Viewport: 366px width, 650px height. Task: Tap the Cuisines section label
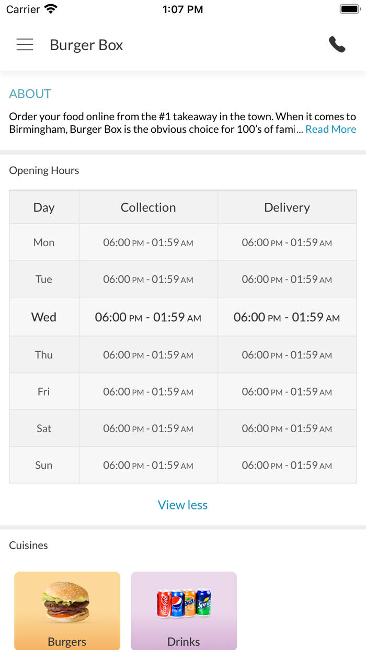(28, 545)
